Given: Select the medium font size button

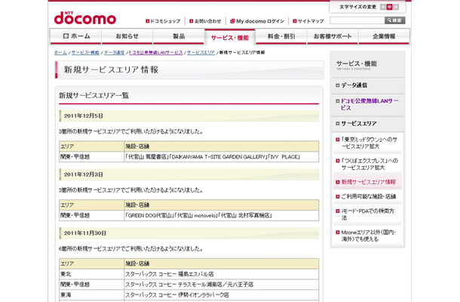Looking at the screenshot, I should point(389,7).
